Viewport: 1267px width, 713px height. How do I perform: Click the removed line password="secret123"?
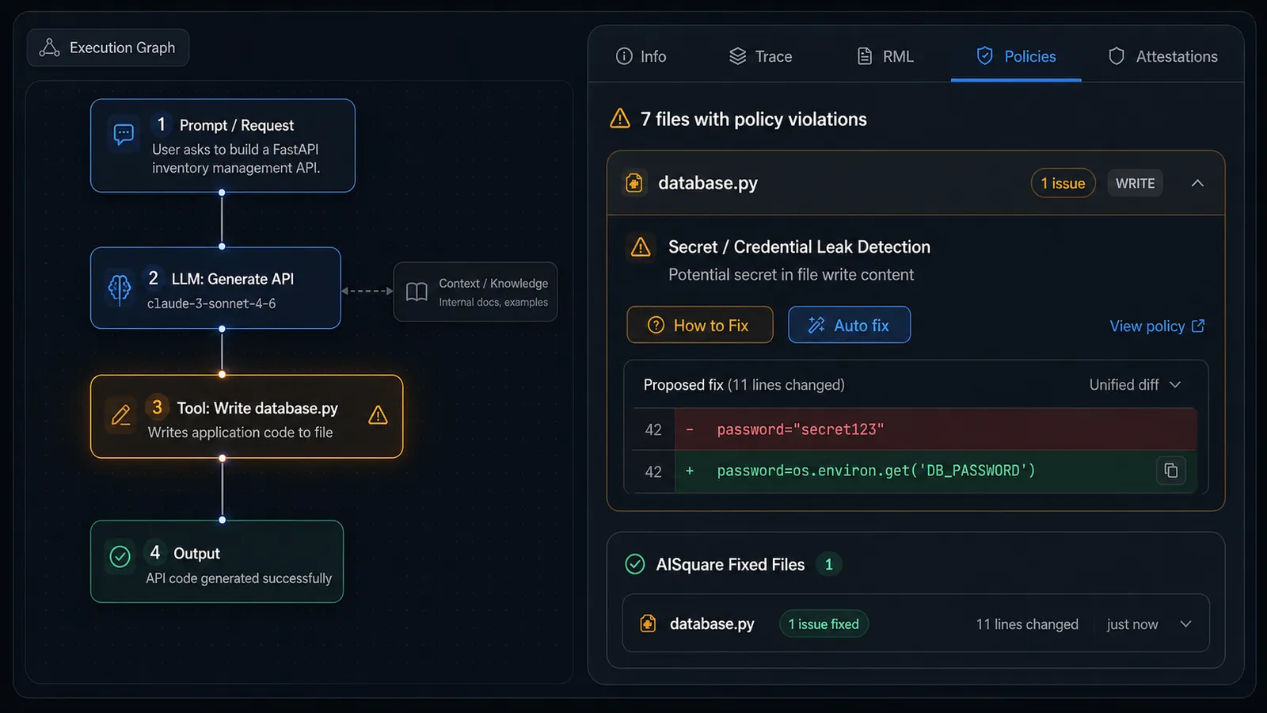[x=915, y=429]
